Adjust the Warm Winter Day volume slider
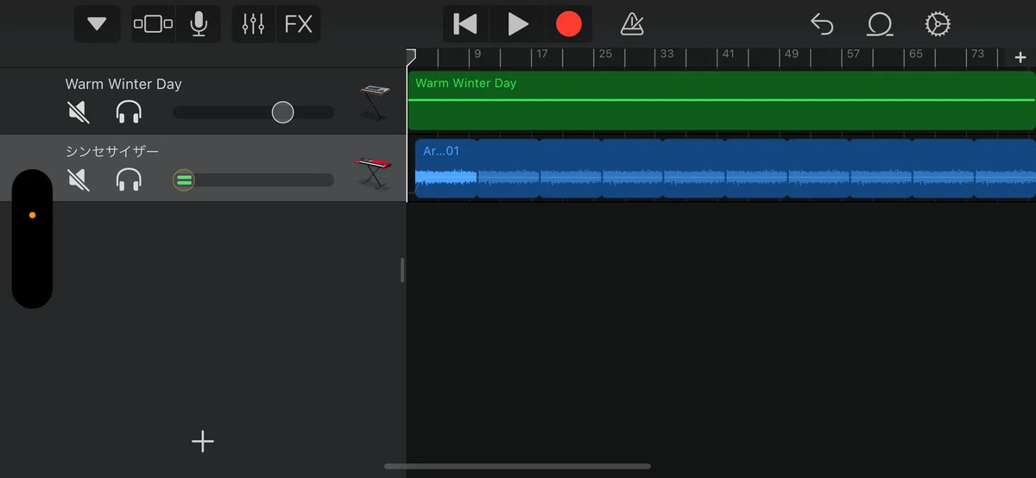 (x=253, y=112)
